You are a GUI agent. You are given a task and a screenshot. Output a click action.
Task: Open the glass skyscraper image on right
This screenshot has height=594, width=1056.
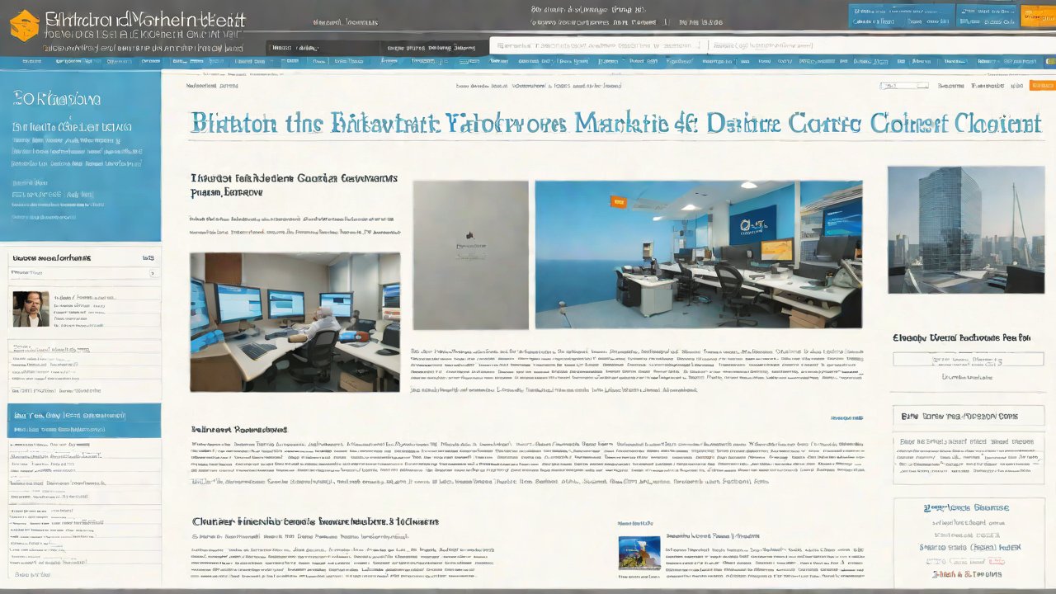coord(965,229)
